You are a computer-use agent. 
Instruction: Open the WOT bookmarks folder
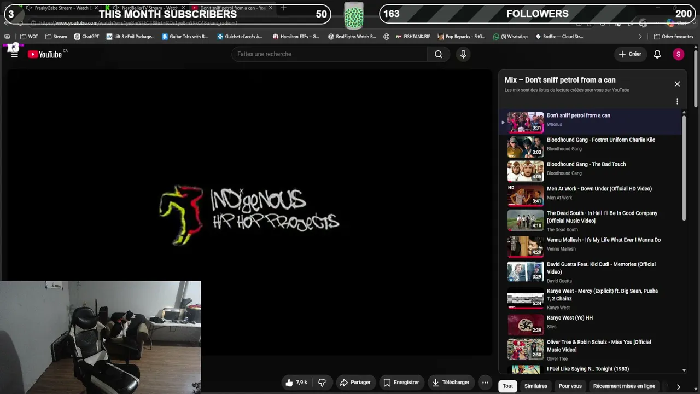29,37
